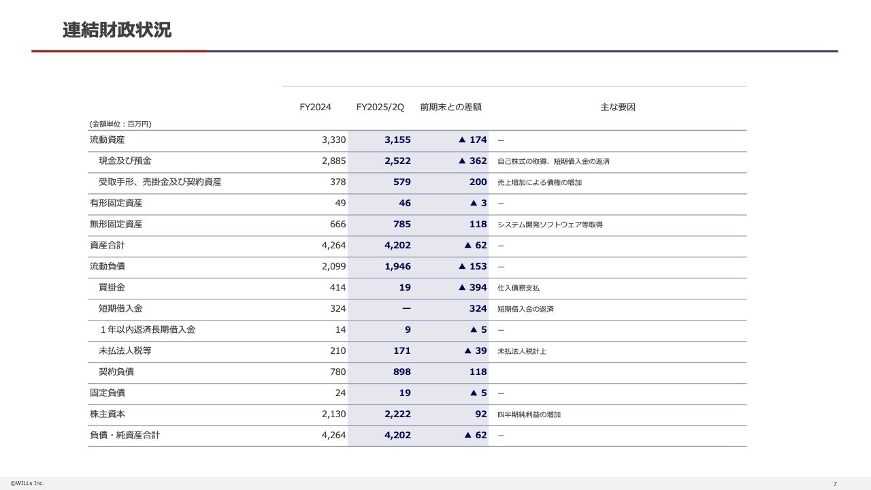Select the １年以内返済長期借入金 row label
This screenshot has width=871, height=490.
(147, 330)
